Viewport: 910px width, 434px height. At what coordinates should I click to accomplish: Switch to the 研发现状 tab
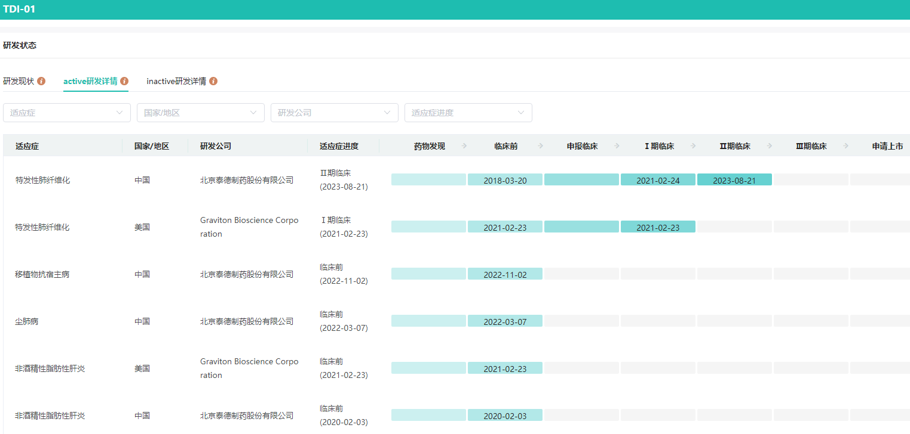tap(19, 81)
